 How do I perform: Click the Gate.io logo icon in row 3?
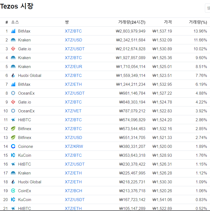13,49
